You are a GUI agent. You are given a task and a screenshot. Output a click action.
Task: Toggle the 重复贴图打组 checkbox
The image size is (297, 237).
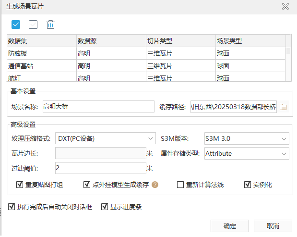pyautogui.click(x=20, y=184)
